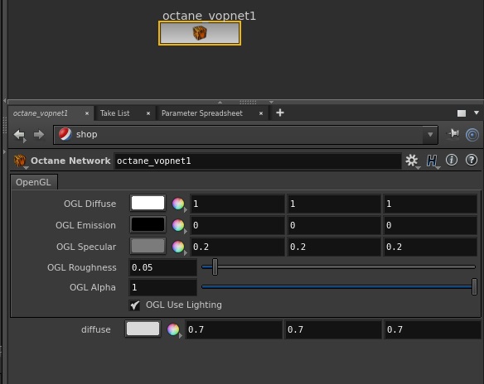Open color wheel for OGL Specular

(178, 247)
